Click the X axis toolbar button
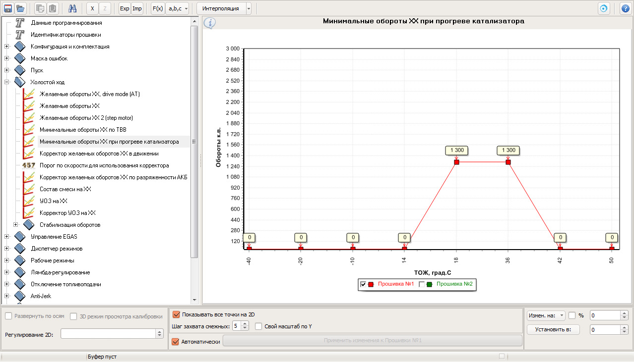This screenshot has width=634, height=362. 92,8
